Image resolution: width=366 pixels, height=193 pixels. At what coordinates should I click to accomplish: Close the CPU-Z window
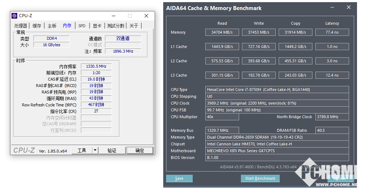[x=146, y=16]
